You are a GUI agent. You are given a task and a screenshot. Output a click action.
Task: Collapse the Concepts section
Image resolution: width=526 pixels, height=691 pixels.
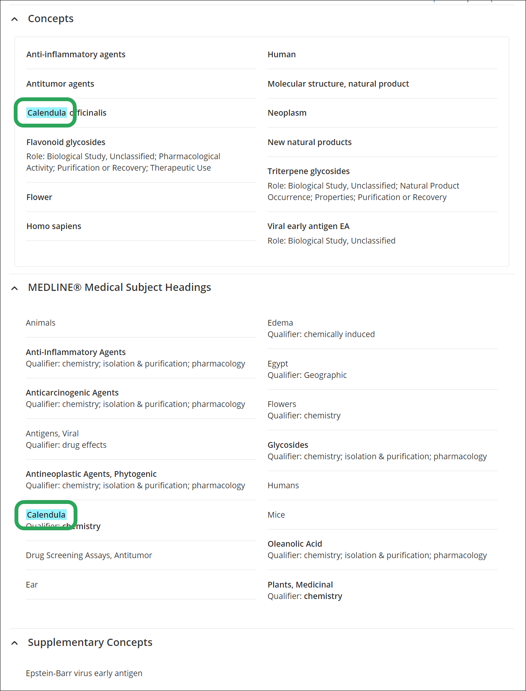click(14, 19)
